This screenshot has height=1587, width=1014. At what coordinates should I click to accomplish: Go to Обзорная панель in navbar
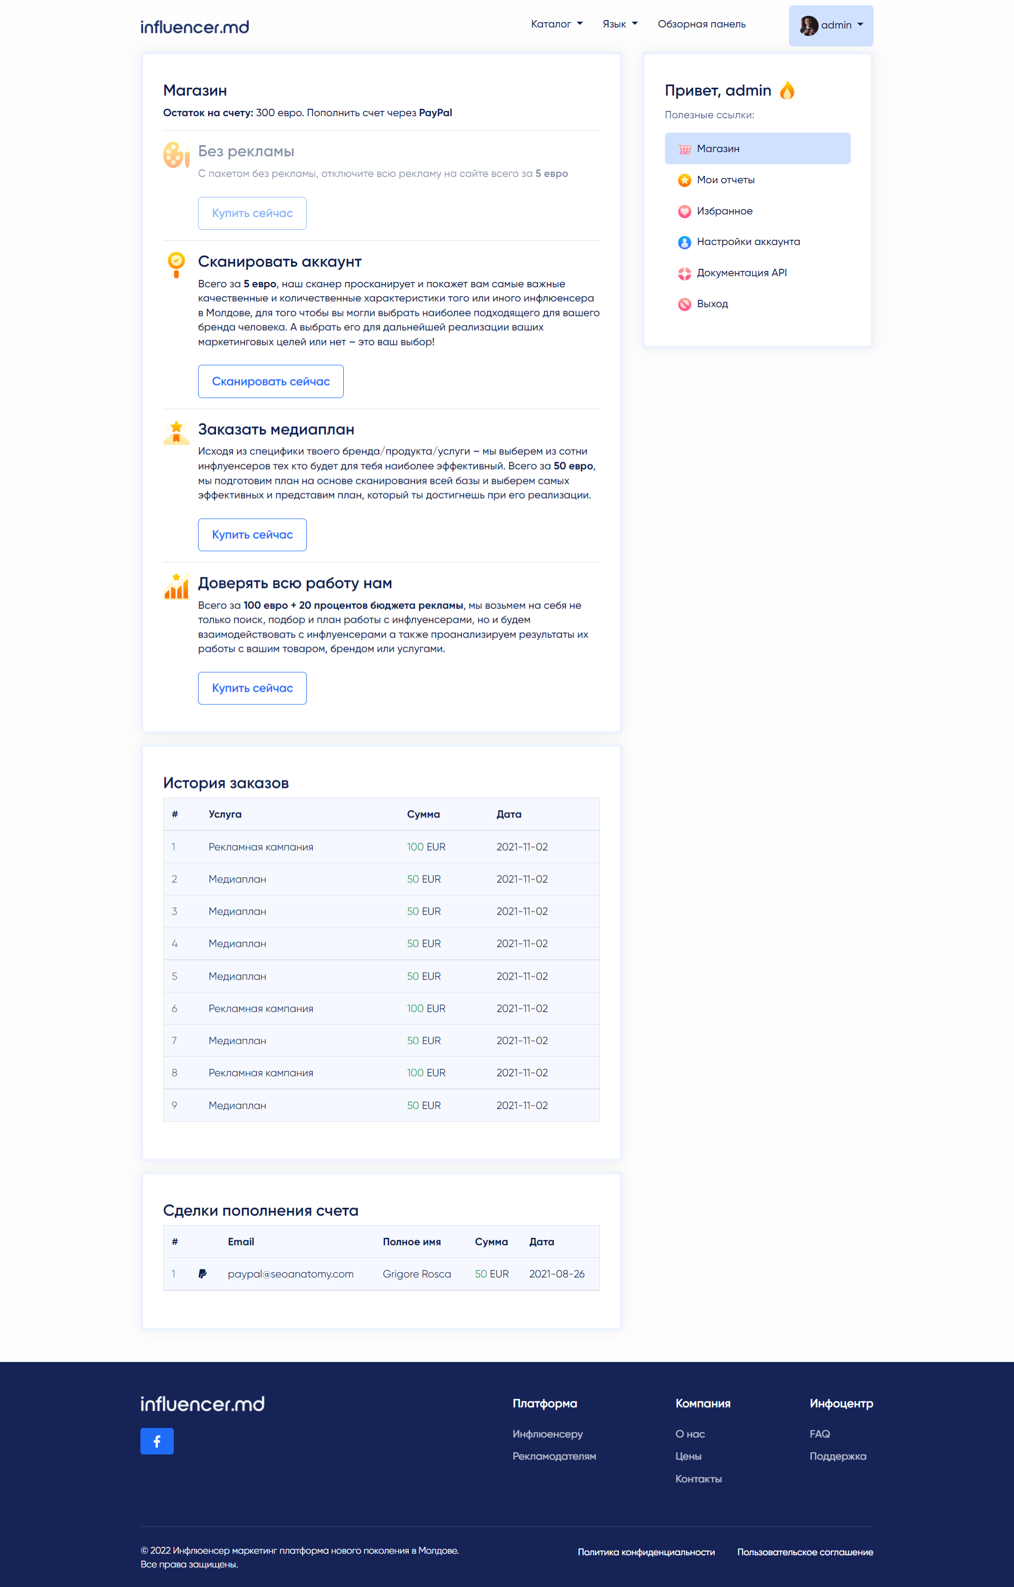[x=701, y=24]
